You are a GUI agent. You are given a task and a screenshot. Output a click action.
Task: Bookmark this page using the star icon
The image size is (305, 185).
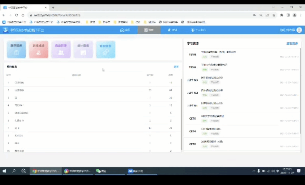pyautogui.click(x=274, y=15)
